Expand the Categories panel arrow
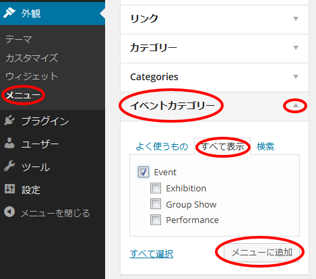 click(x=296, y=77)
